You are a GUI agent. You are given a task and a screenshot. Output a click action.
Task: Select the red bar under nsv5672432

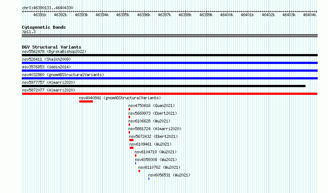(x=131, y=140)
